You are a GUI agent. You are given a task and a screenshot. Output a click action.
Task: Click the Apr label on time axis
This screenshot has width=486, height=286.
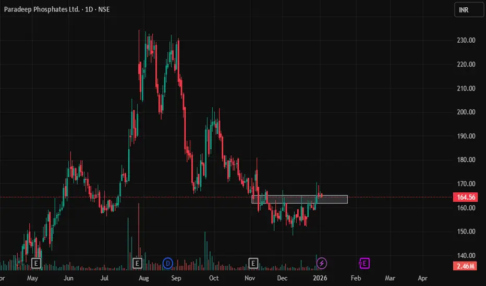[423, 278]
